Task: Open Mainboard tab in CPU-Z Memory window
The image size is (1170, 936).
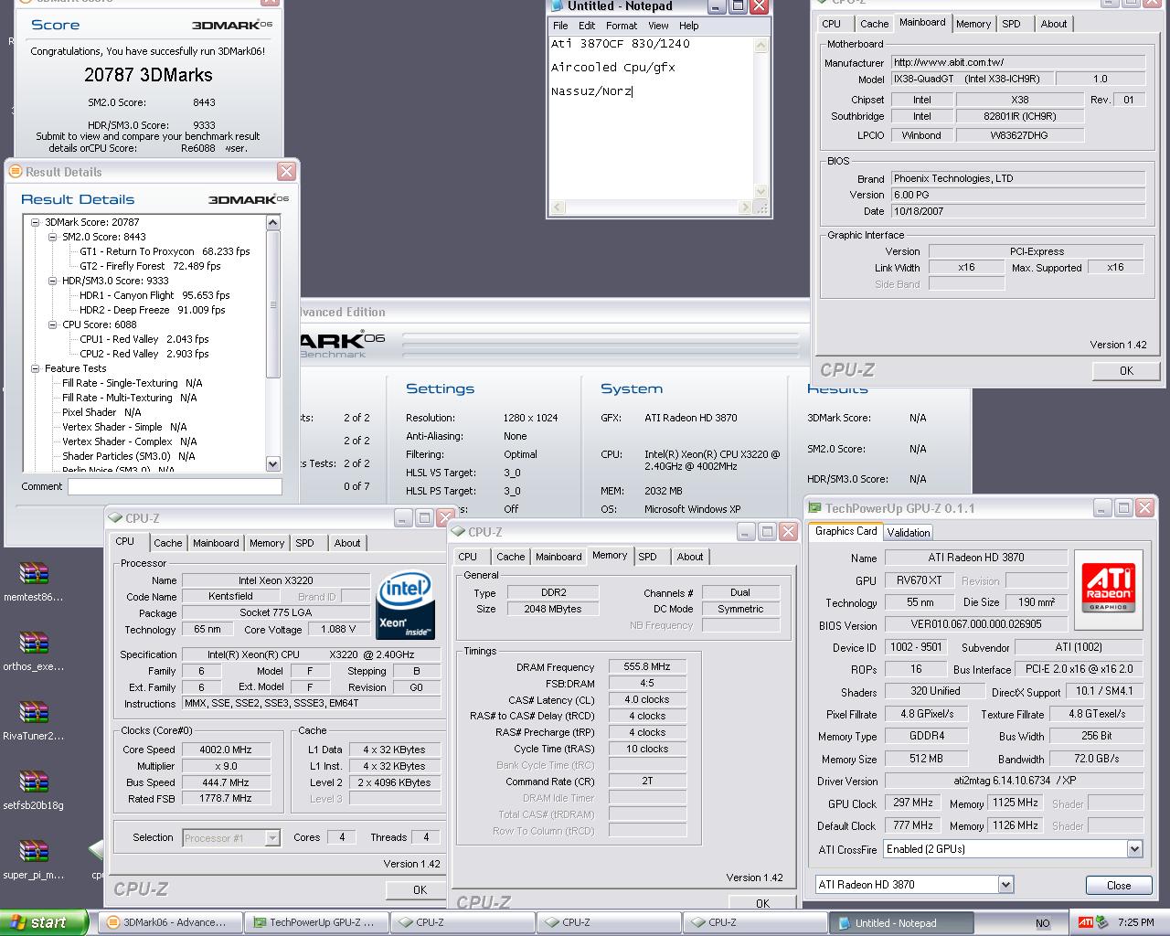Action: point(558,557)
